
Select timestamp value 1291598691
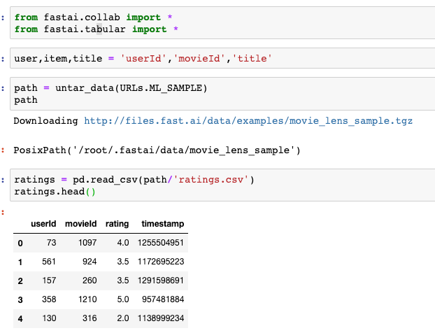pos(161,281)
